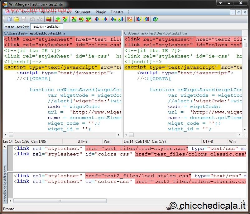Click Copy Right and Advance icon

point(113,19)
